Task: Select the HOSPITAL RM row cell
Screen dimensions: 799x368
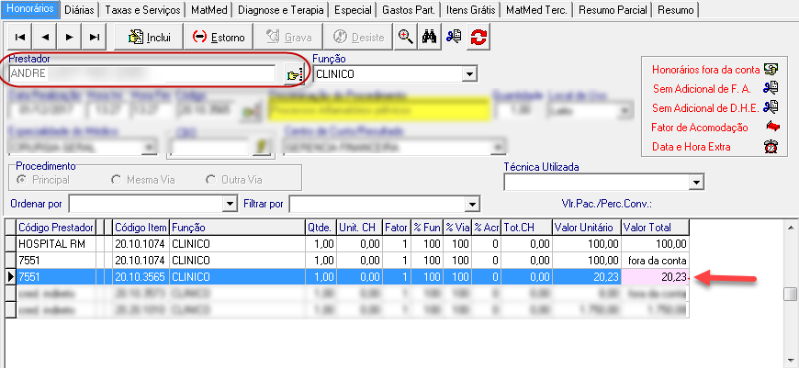Action: pyautogui.click(x=56, y=244)
